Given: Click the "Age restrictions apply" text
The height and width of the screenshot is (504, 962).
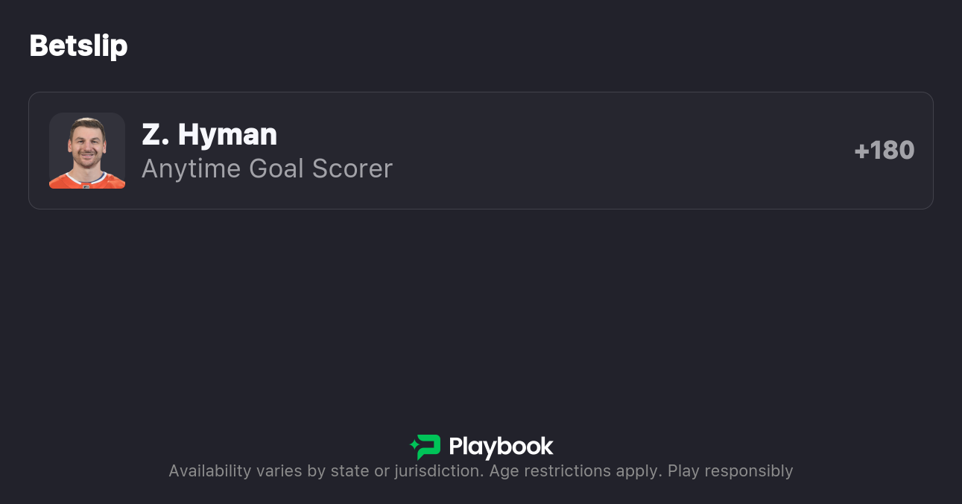Looking at the screenshot, I should coord(575,471).
